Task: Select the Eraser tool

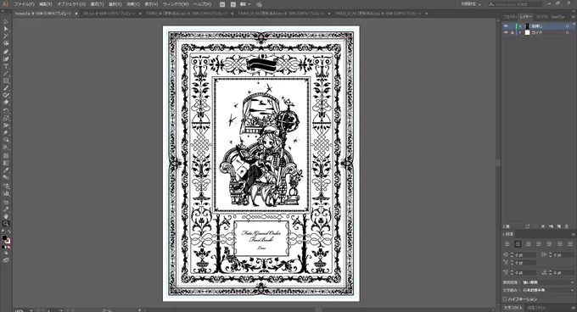Action: pyautogui.click(x=6, y=103)
